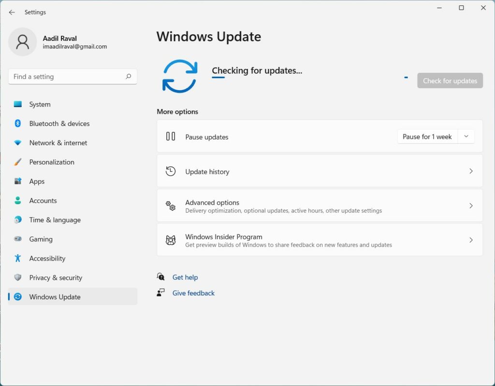Viewport: 495px width, 386px height.
Task: Open the Get help link
Action: tap(185, 277)
